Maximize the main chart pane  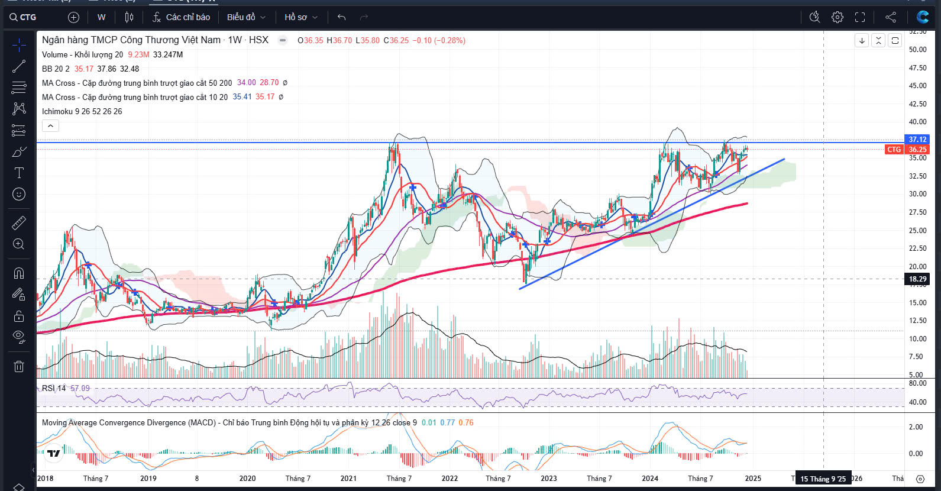[895, 40]
